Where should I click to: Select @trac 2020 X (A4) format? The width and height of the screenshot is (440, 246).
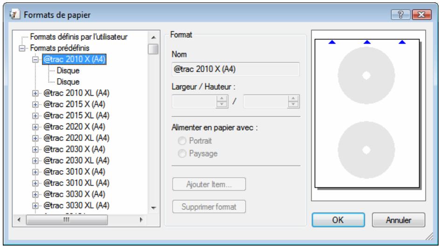coord(74,126)
